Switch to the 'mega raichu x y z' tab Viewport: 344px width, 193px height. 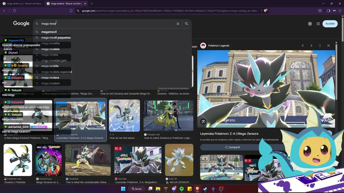pyautogui.click(x=22, y=3)
